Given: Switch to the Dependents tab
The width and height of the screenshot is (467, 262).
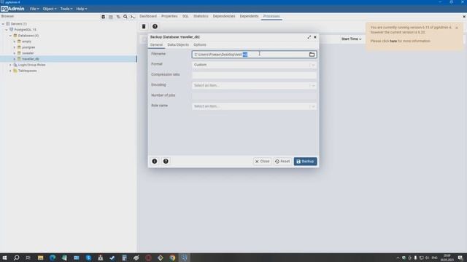Looking at the screenshot, I should pos(250,16).
